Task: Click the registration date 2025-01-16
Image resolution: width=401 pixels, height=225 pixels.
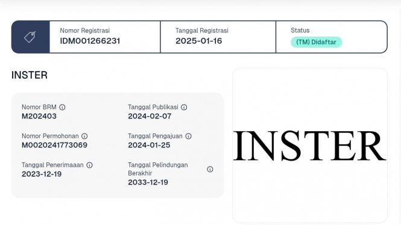Action: coord(199,41)
